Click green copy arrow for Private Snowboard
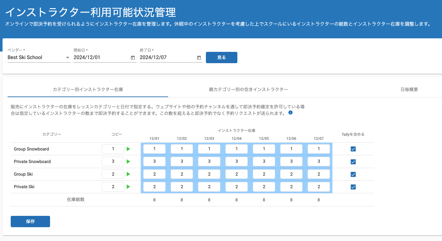 coord(128,162)
